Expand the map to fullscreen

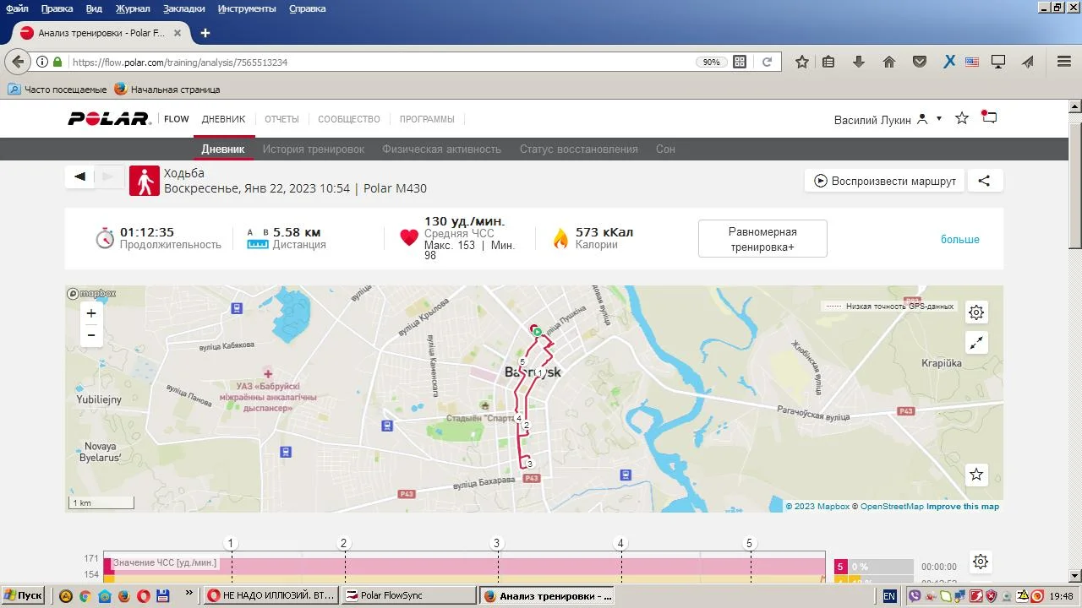(976, 343)
